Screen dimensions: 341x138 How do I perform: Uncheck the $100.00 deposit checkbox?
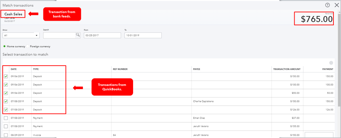point(6,85)
